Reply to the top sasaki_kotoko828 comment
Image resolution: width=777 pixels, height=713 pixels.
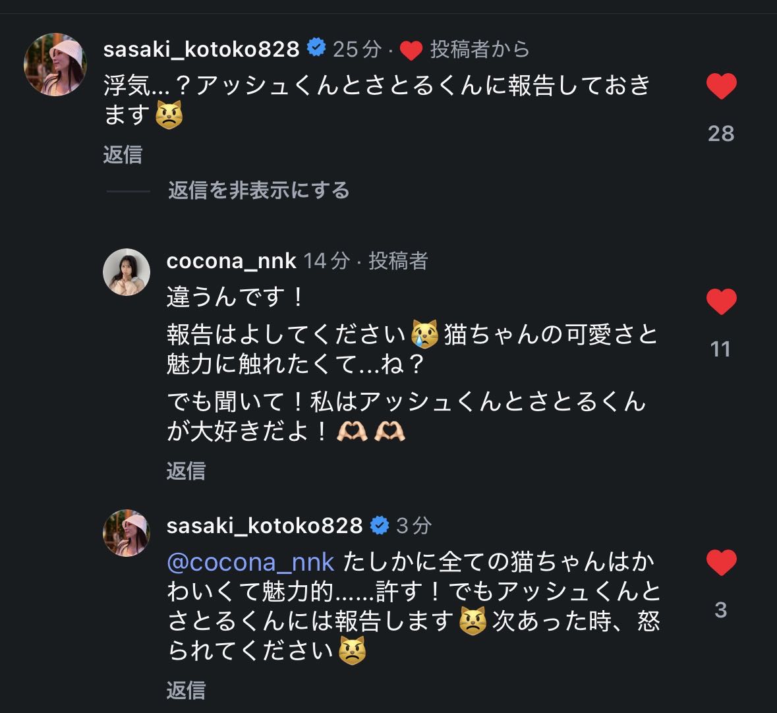[x=123, y=155]
